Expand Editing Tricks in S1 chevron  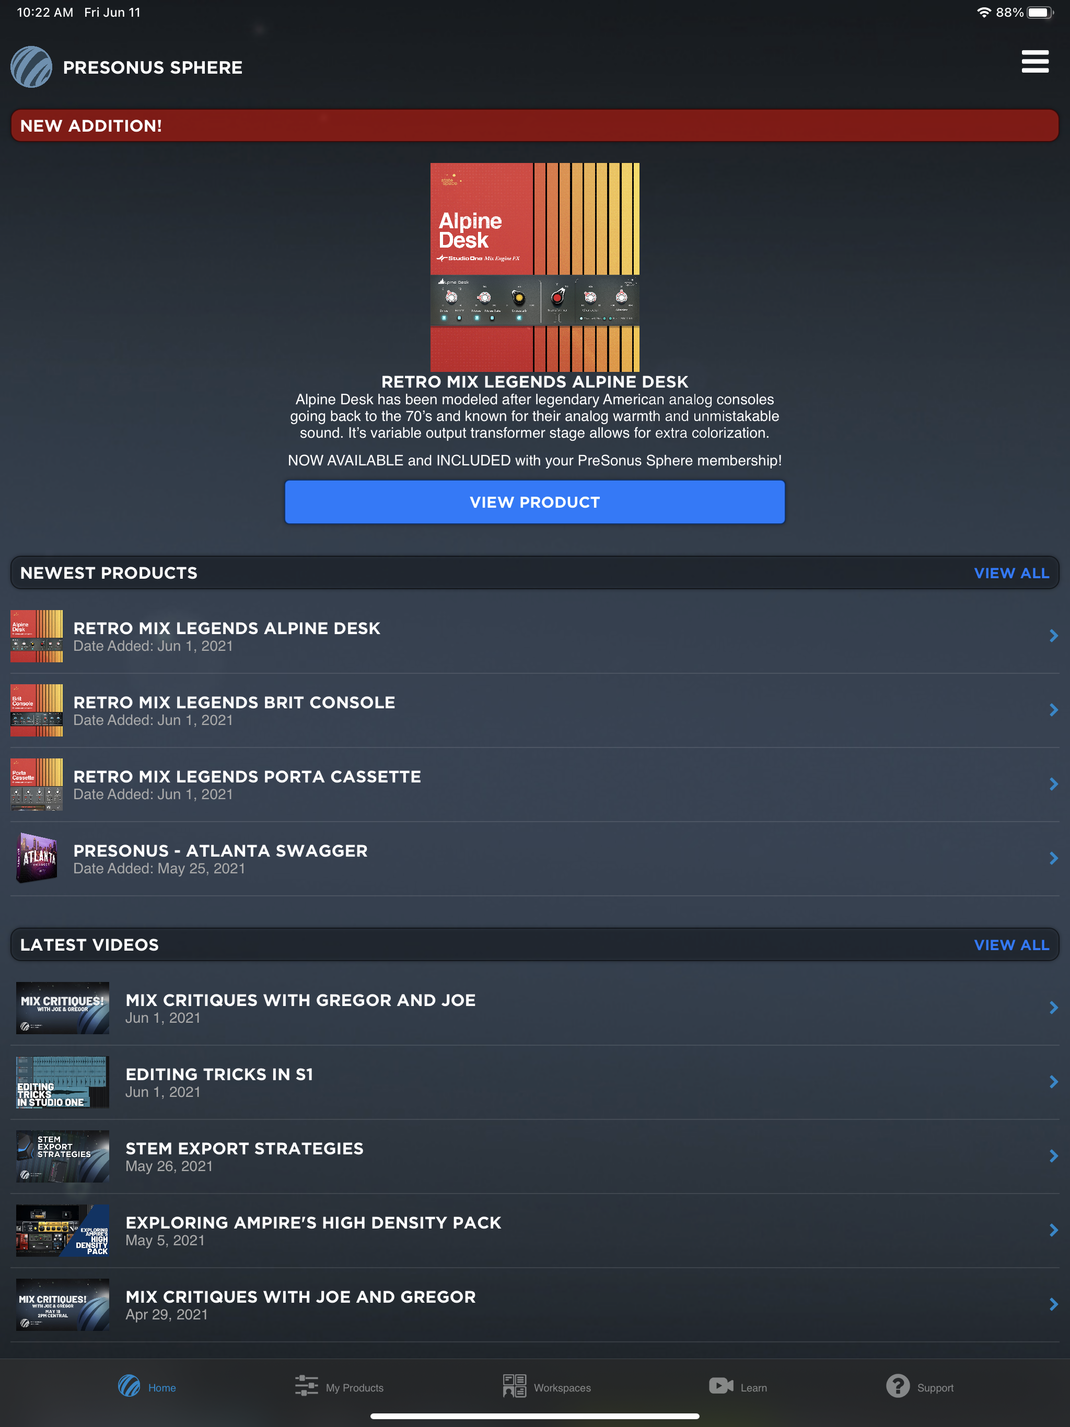[x=1053, y=1082]
